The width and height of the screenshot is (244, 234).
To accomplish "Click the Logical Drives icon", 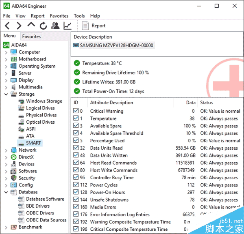I will (x=21, y=108).
